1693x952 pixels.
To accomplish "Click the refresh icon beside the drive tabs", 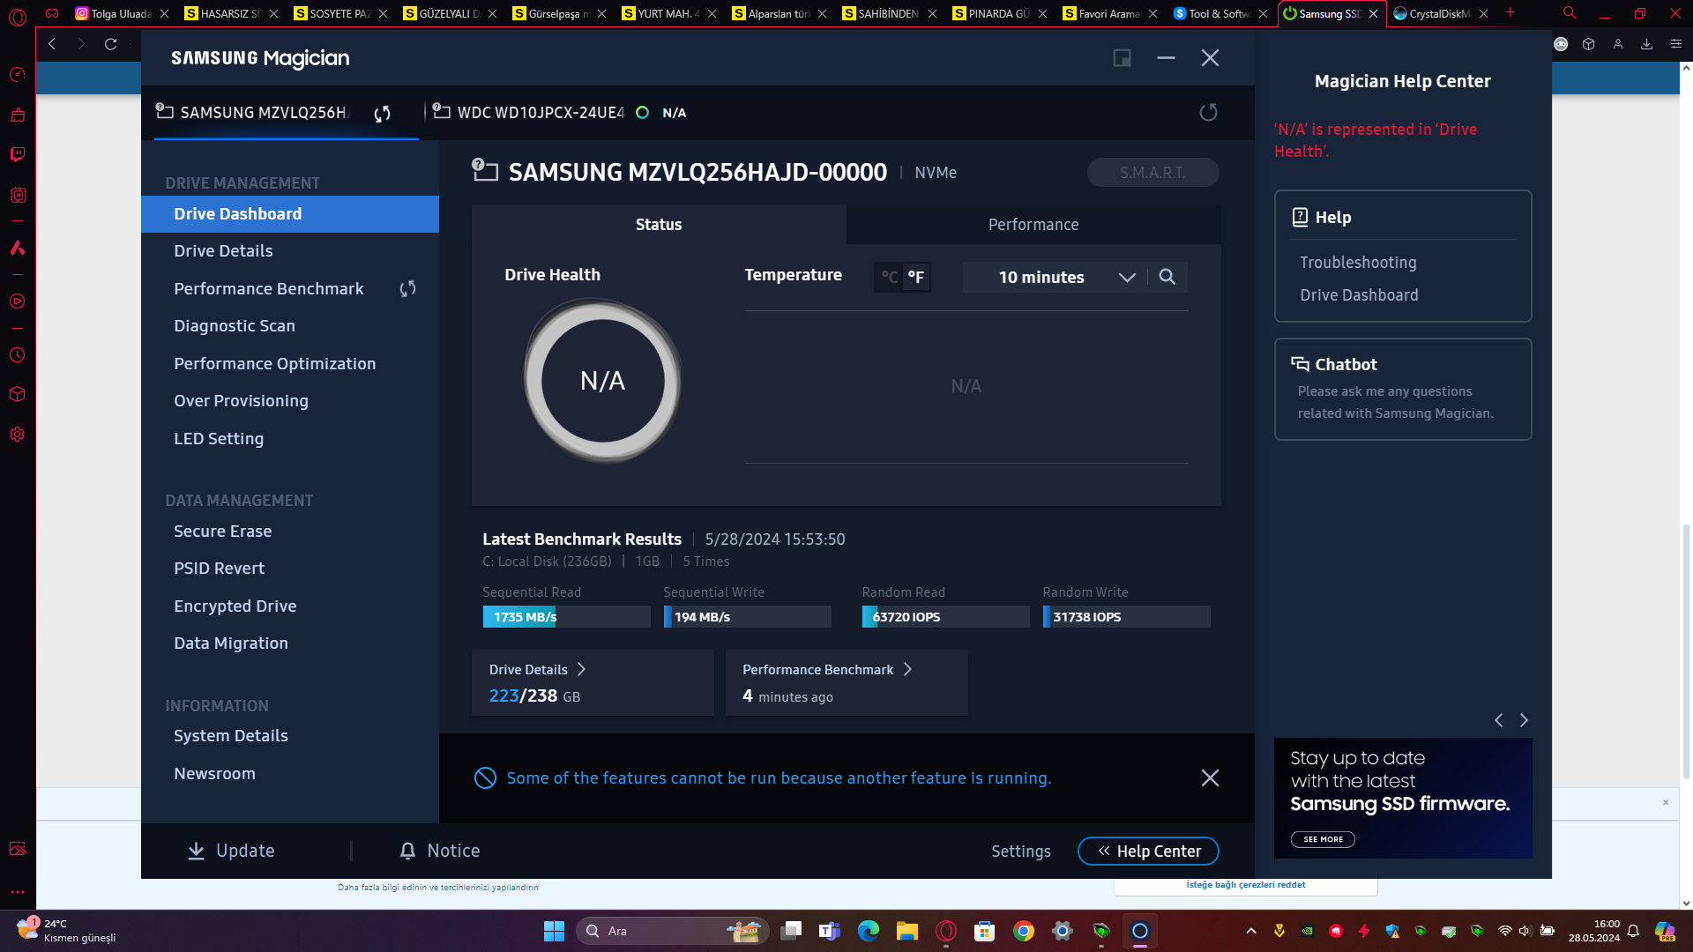I will click(x=1208, y=112).
